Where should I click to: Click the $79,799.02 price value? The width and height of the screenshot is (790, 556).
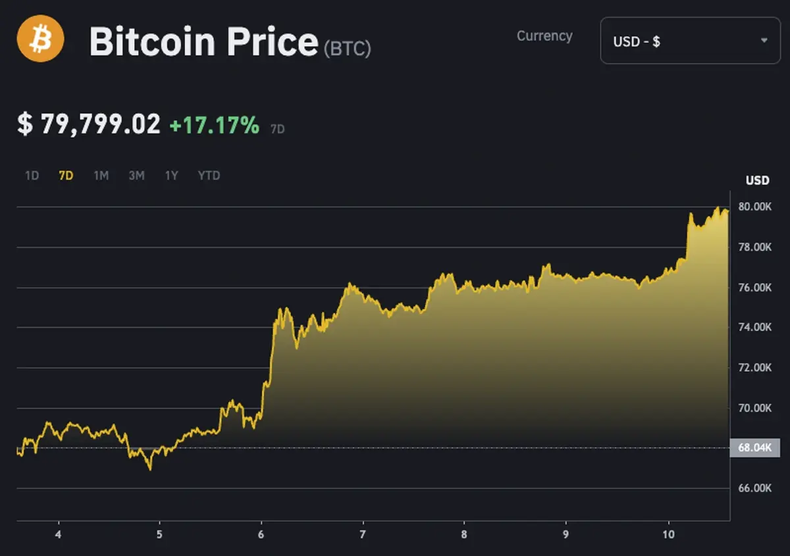(x=89, y=124)
